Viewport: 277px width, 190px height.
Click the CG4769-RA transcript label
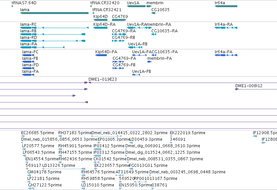point(124,31)
